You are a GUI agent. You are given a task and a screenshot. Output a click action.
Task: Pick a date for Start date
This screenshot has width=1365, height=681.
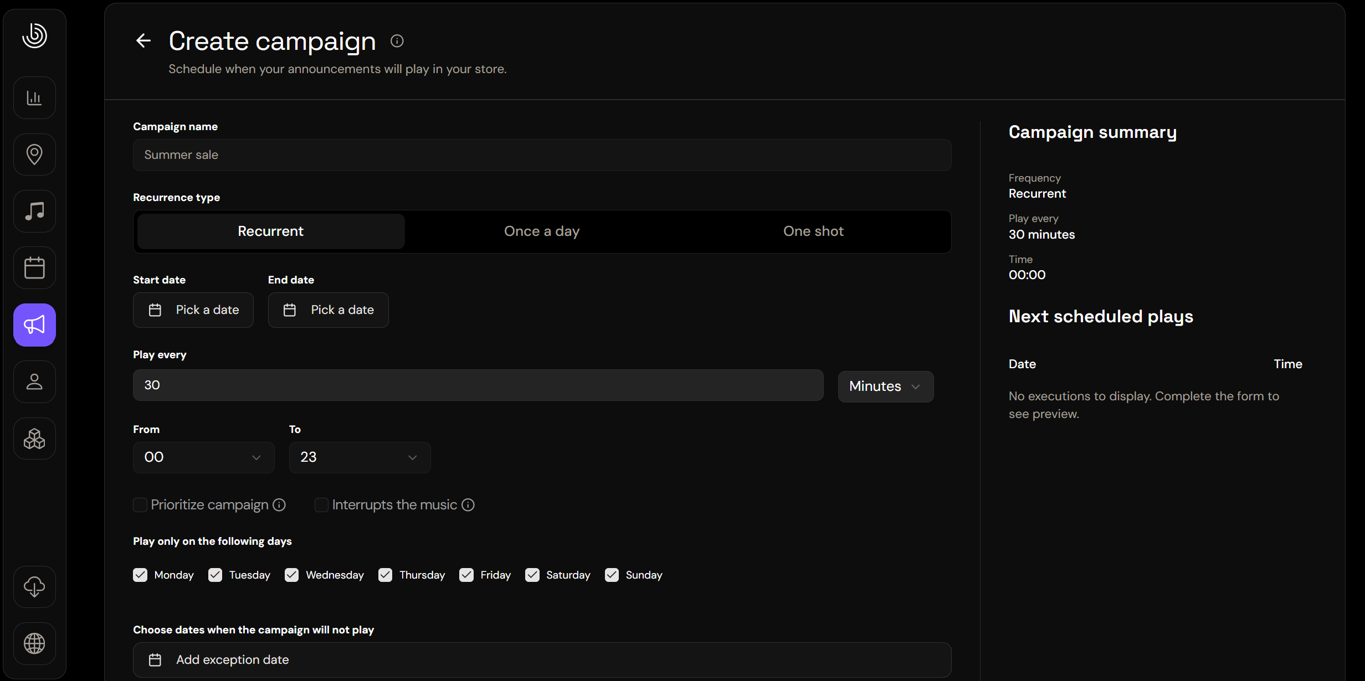pyautogui.click(x=193, y=310)
